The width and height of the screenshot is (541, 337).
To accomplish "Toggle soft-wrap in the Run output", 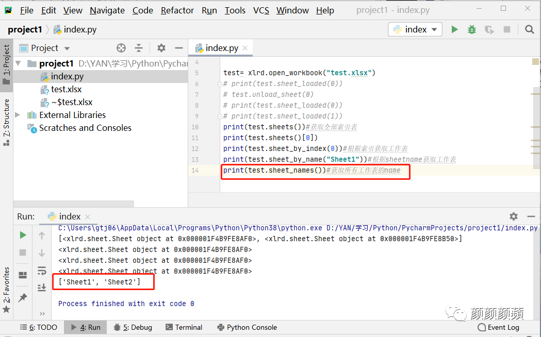I will click(42, 271).
